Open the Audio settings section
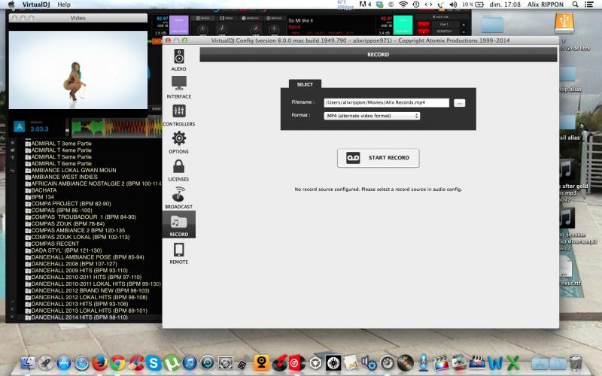 point(178,60)
